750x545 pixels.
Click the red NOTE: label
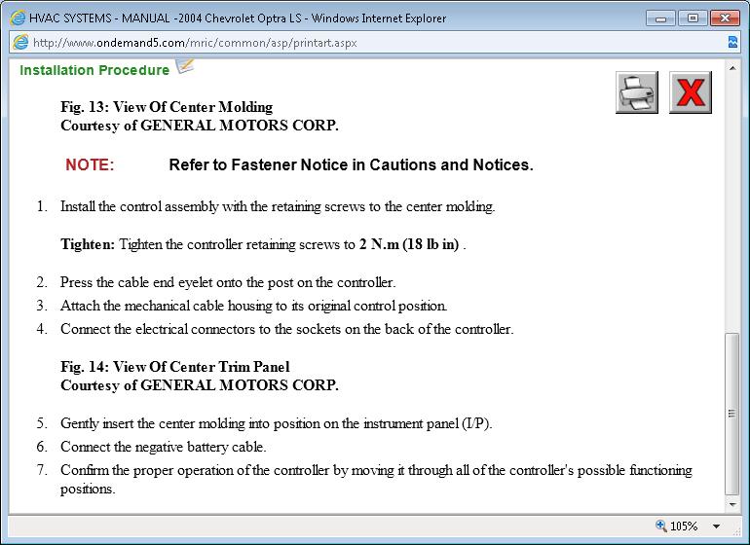[x=90, y=164]
